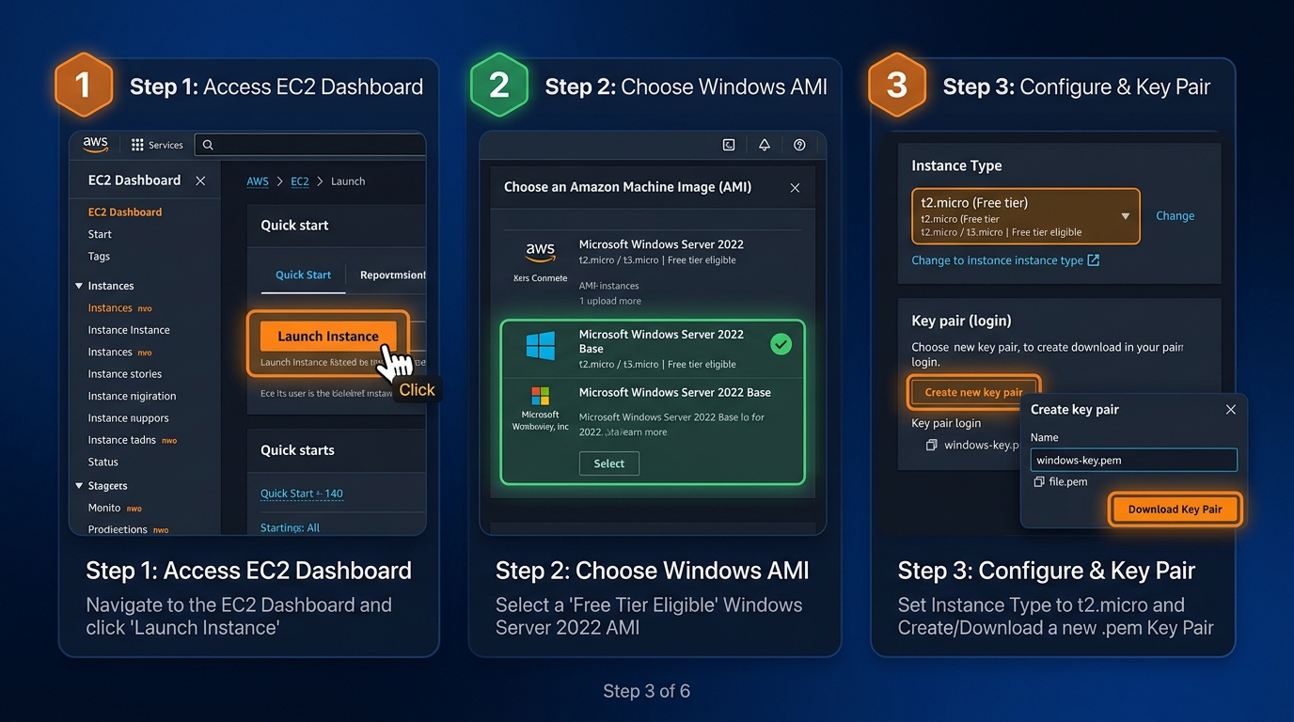Open the Quick Start - 140 link

[302, 494]
